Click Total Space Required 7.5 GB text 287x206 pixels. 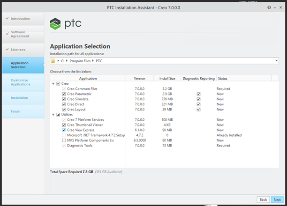pyautogui.click(x=72, y=172)
